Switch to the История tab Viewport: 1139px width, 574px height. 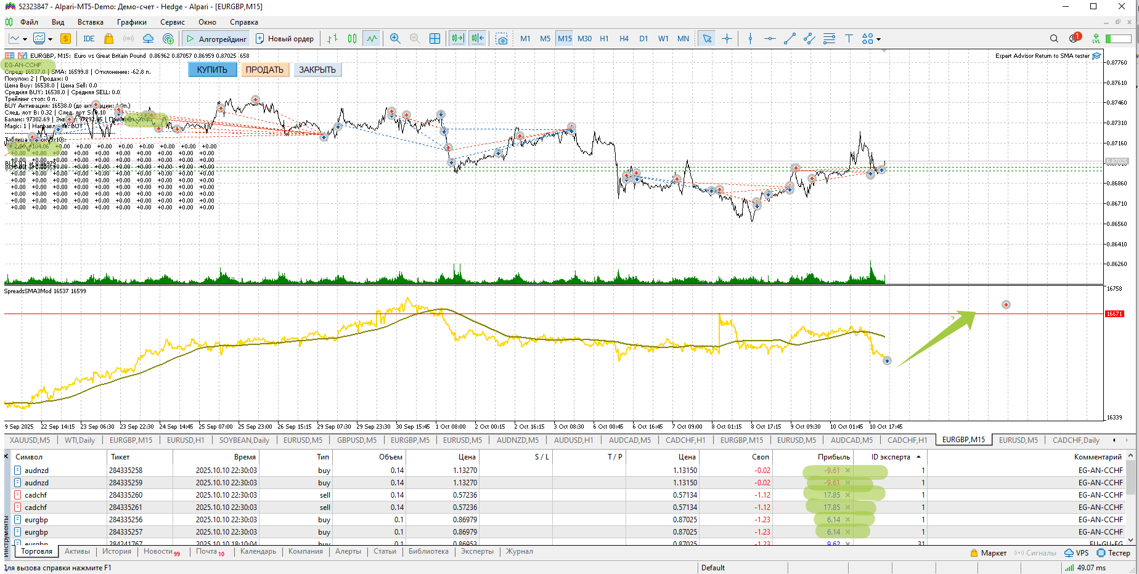pyautogui.click(x=116, y=551)
